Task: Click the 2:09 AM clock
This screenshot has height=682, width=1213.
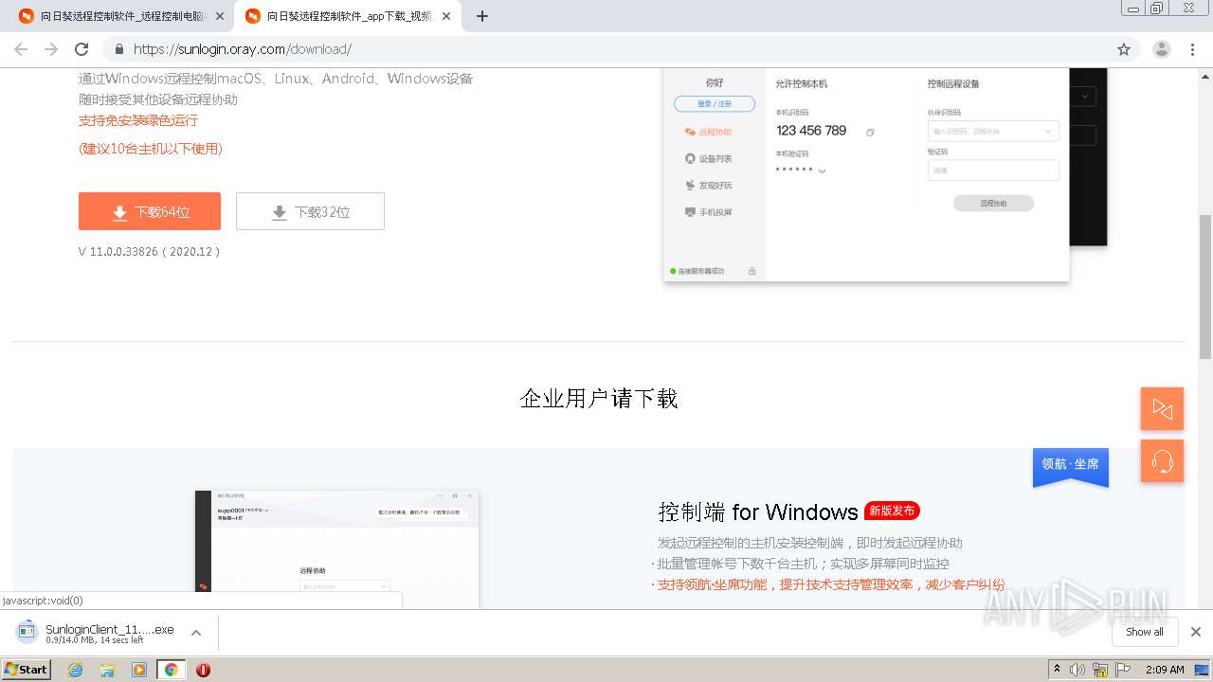Action: pos(1165,670)
